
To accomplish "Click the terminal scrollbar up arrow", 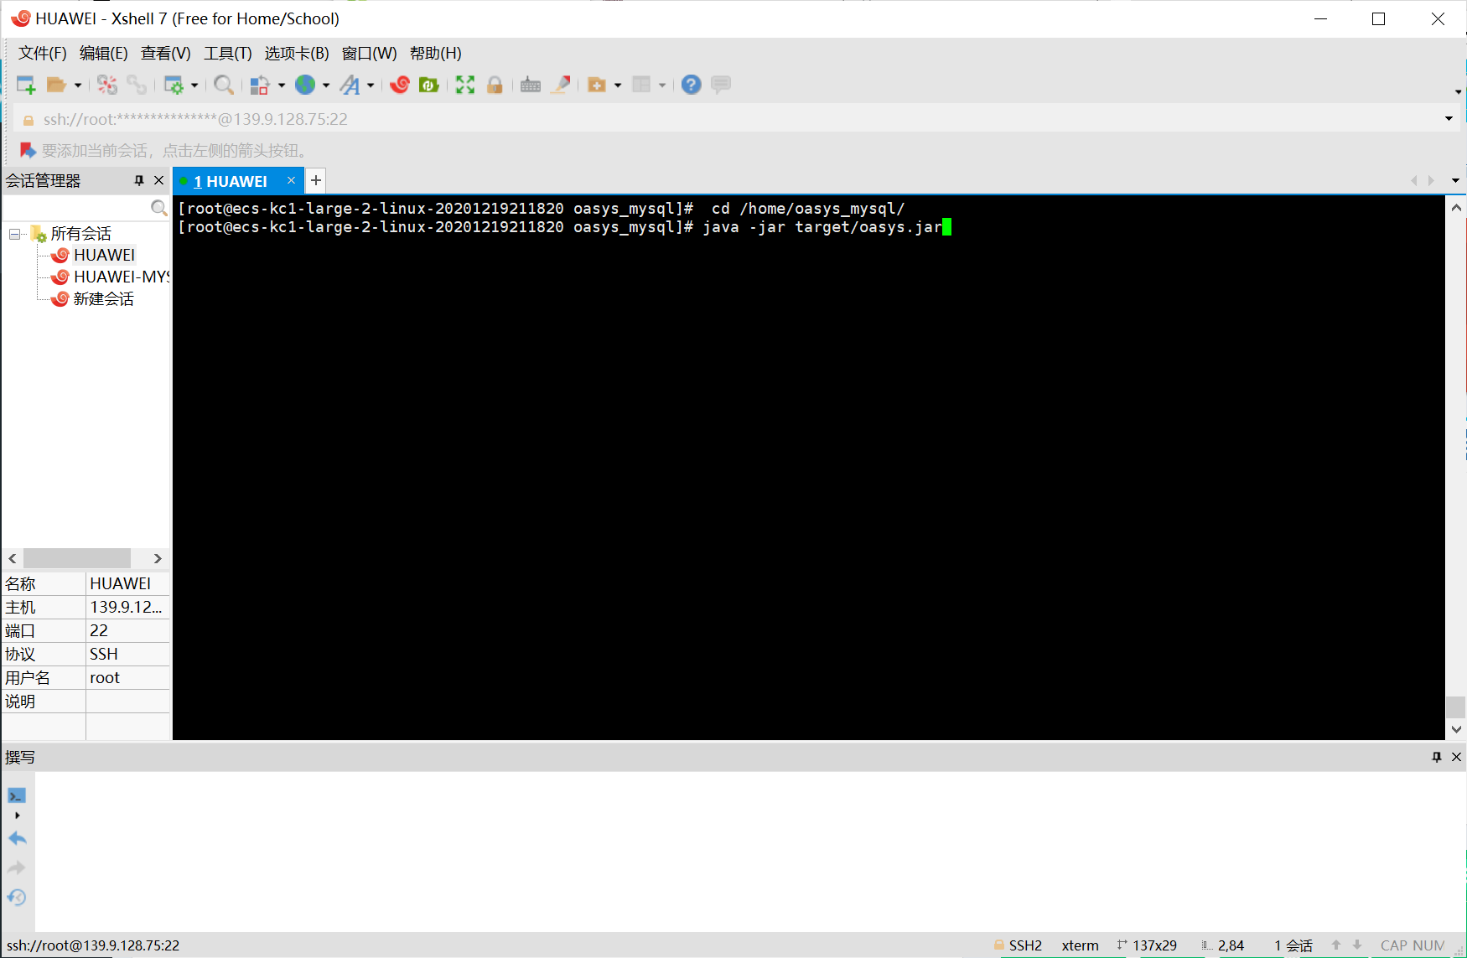I will click(1456, 208).
